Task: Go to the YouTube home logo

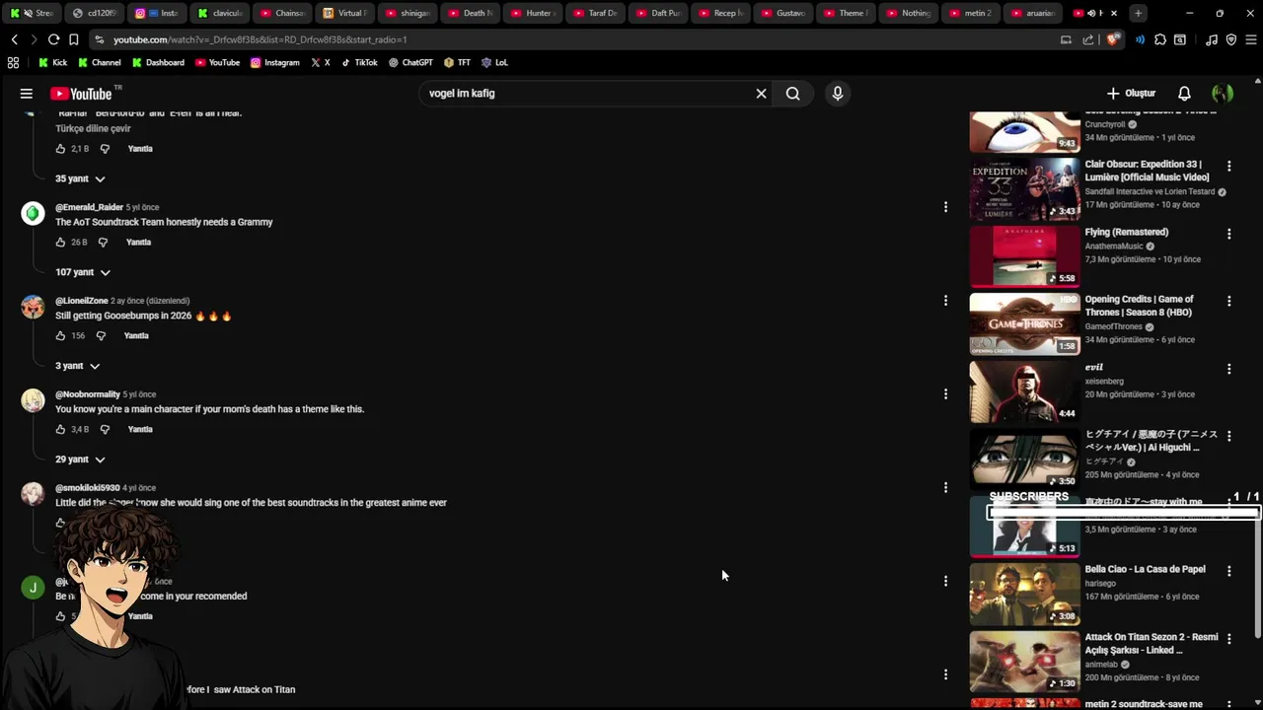Action: 81,94
